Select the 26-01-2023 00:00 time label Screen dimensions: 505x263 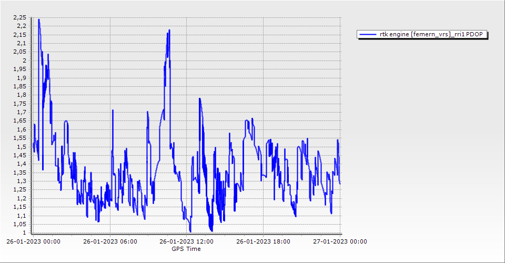click(33, 242)
